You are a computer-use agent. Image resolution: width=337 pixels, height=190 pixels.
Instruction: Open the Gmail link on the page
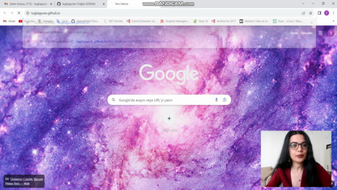coord(294,33)
